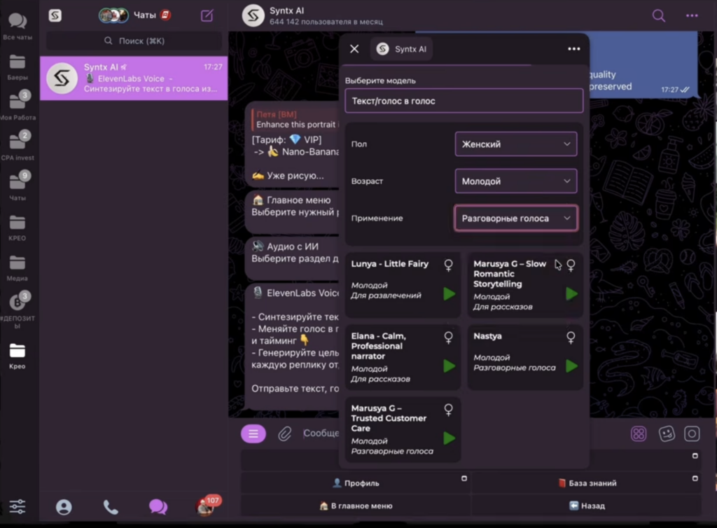717x528 pixels.
Task: Open the Применение dropdown Разговорные голоса
Action: (516, 218)
